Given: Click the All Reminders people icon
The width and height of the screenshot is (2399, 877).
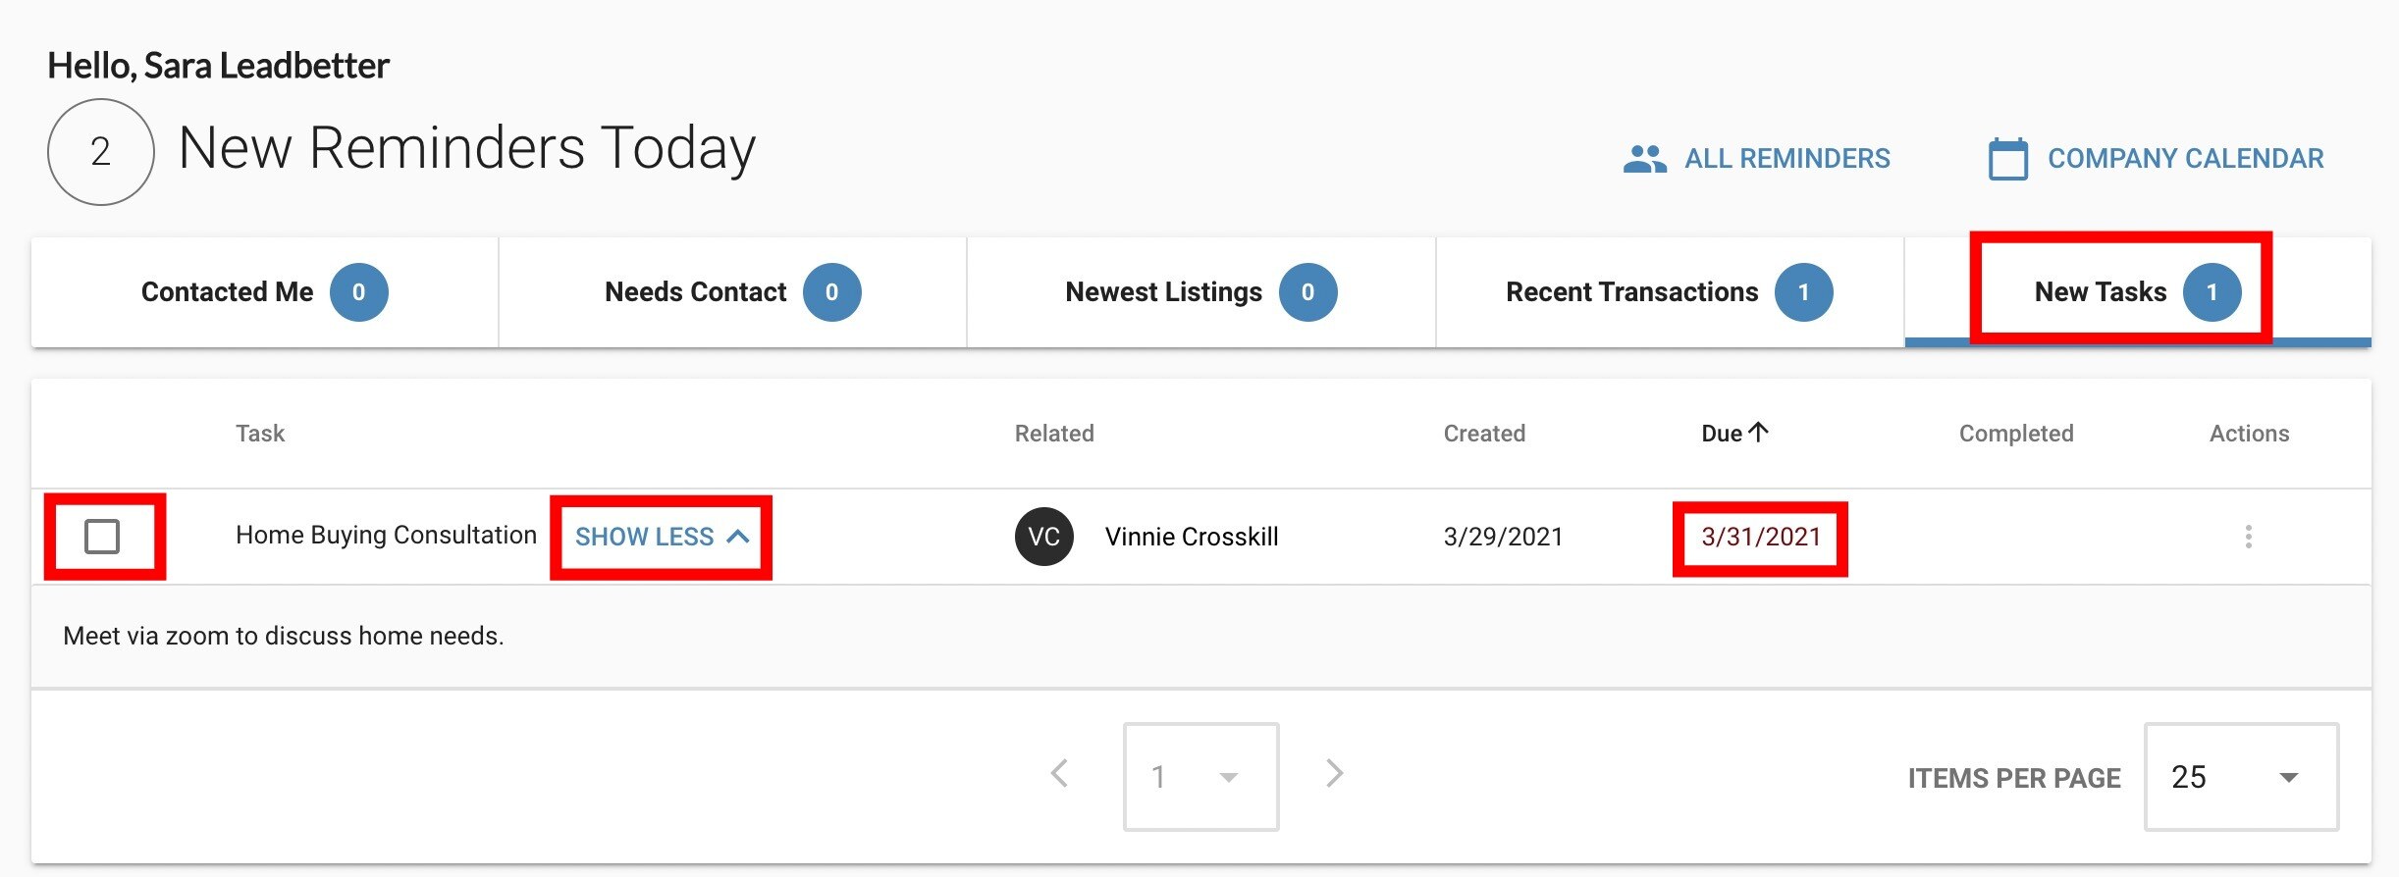Looking at the screenshot, I should (1645, 159).
